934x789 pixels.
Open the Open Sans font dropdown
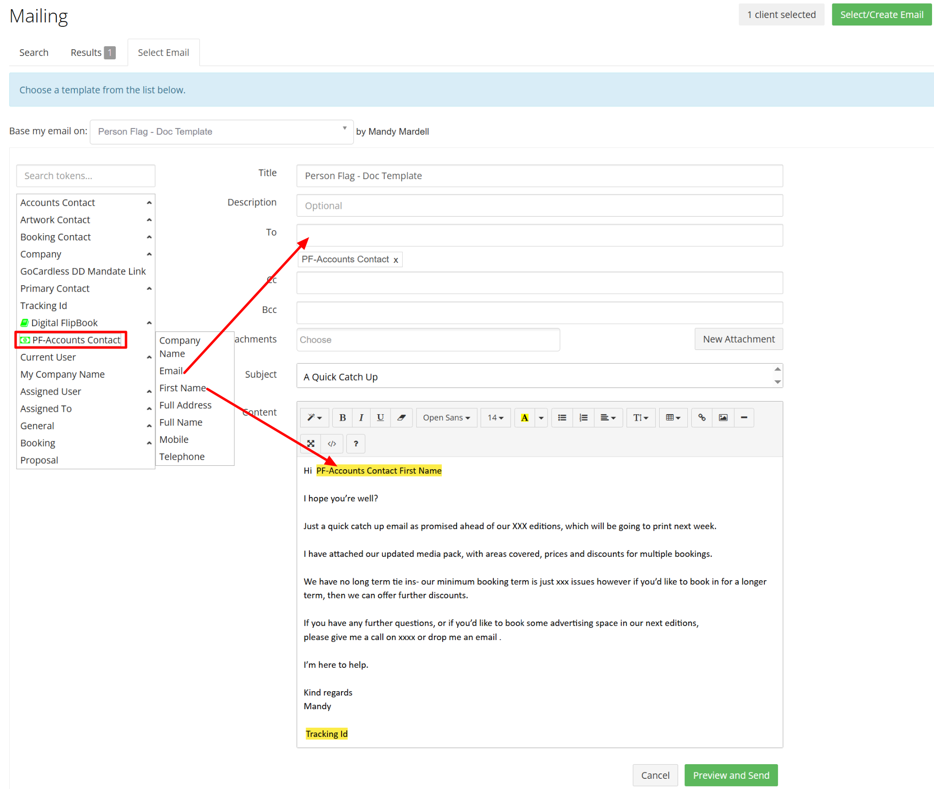446,418
